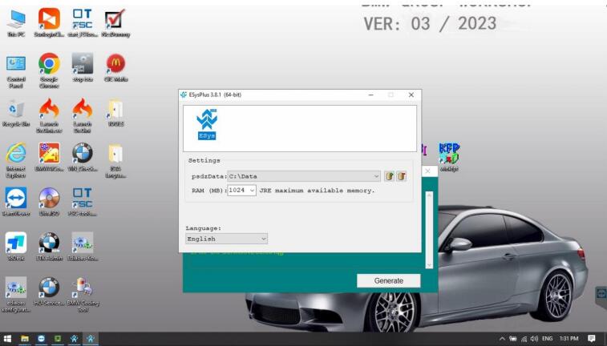This screenshot has height=346, width=607.
Task: Open the gray gear app shortcut beside Chrome
Action: (83, 67)
